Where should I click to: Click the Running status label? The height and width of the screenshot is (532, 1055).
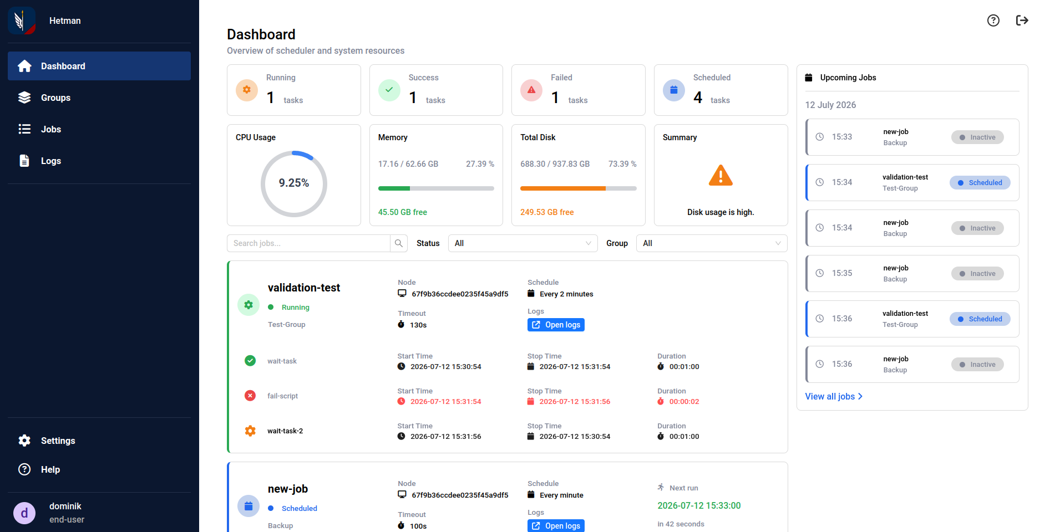click(296, 307)
